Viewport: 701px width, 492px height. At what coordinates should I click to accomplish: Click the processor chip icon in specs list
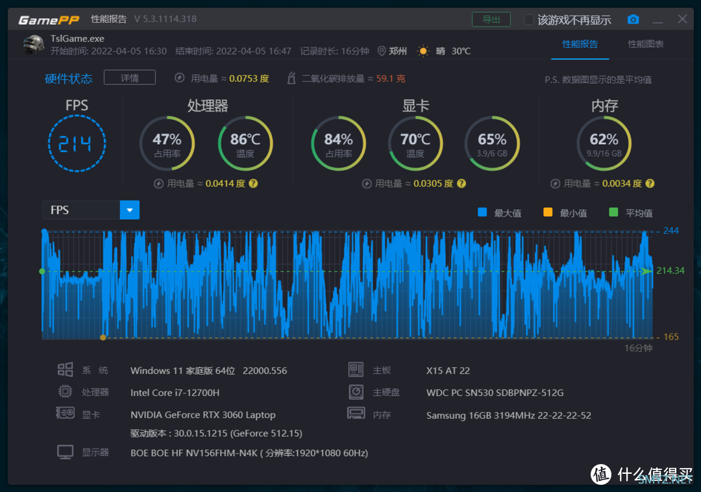click(x=66, y=392)
